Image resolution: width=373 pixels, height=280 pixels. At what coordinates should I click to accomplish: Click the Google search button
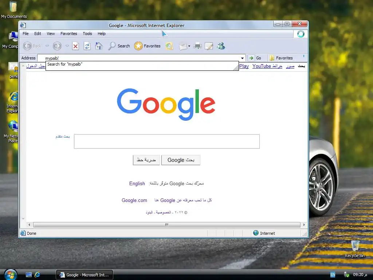[181, 160]
